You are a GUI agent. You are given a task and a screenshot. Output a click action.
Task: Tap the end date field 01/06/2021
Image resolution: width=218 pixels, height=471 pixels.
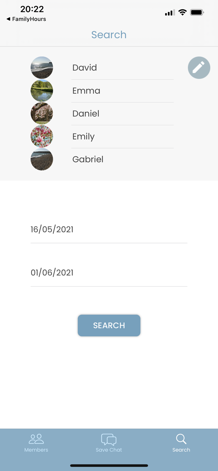pos(109,273)
